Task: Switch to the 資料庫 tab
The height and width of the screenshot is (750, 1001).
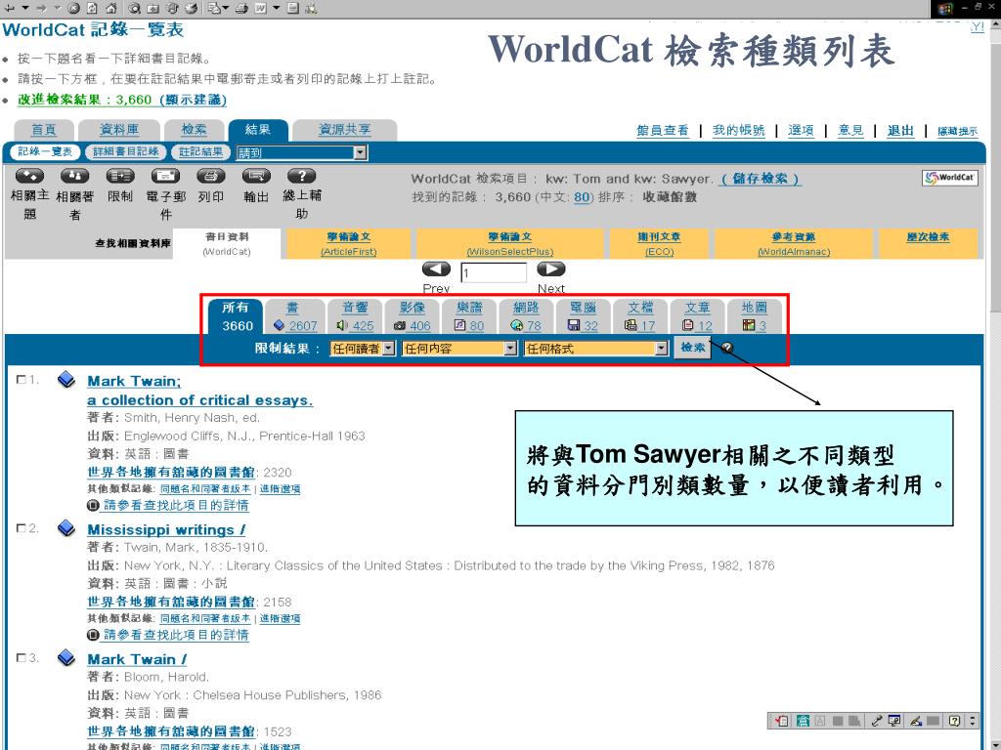Action: click(x=118, y=130)
